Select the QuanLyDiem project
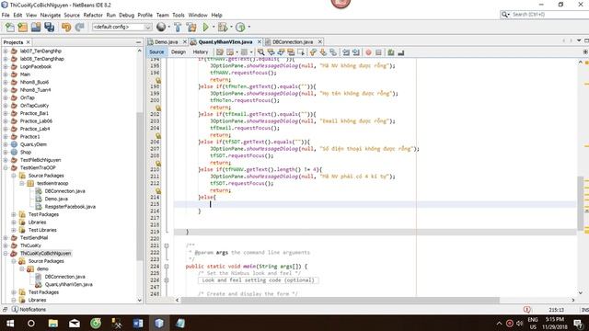The width and height of the screenshot is (589, 331). 33,144
